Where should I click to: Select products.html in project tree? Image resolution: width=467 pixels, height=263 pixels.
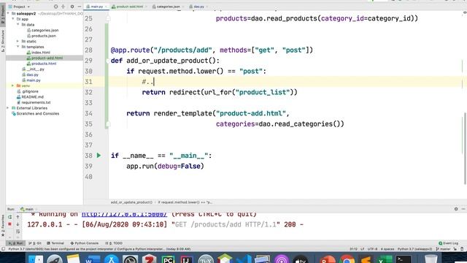44,64
